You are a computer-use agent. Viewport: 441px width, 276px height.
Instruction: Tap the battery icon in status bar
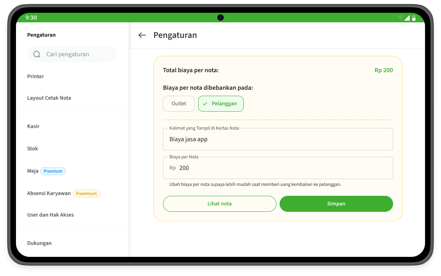click(x=414, y=18)
